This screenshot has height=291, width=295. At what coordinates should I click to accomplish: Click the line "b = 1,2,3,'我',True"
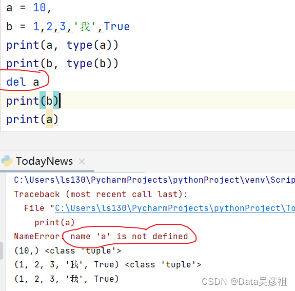[x=68, y=26]
